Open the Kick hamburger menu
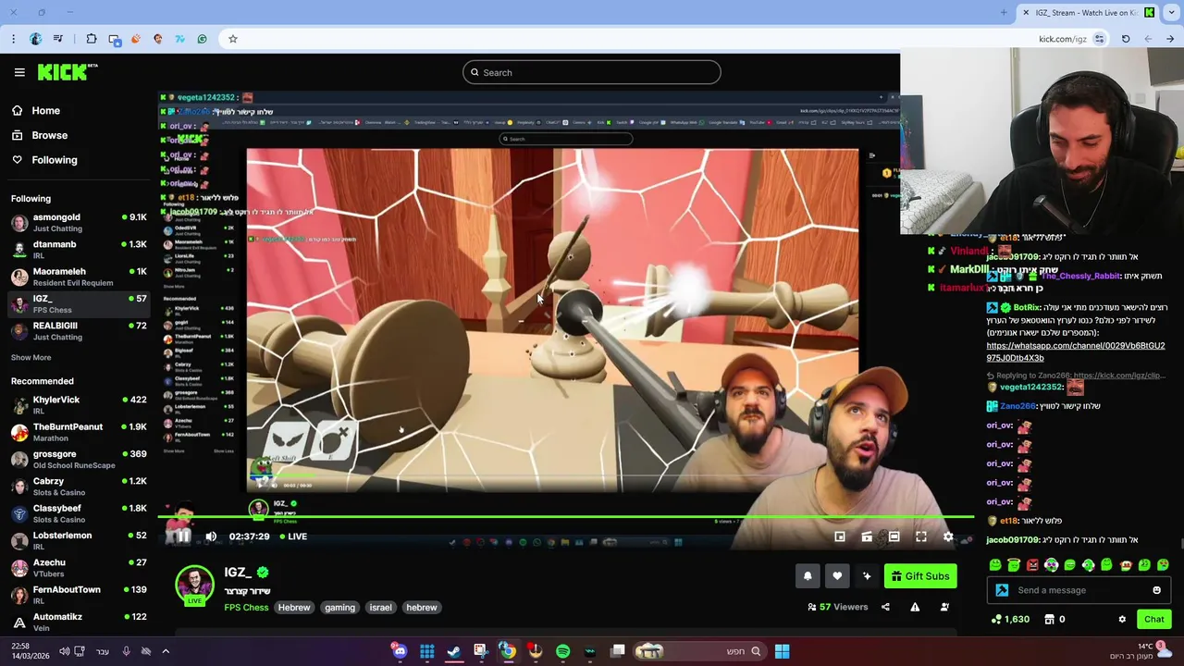This screenshot has height=666, width=1184. pos(19,72)
